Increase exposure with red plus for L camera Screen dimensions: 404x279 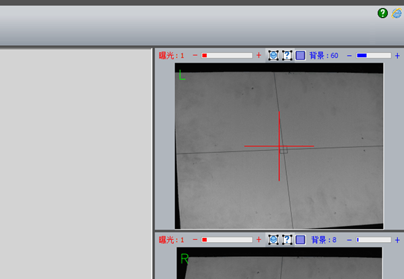(x=259, y=55)
